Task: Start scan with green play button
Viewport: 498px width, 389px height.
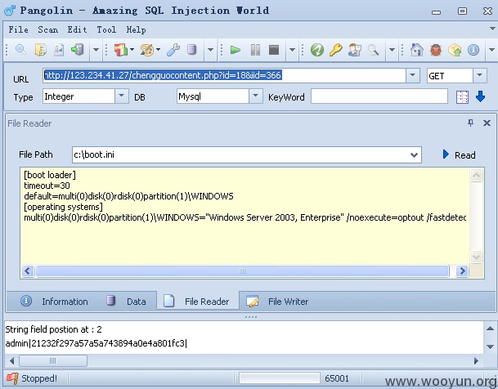Action: coord(236,50)
